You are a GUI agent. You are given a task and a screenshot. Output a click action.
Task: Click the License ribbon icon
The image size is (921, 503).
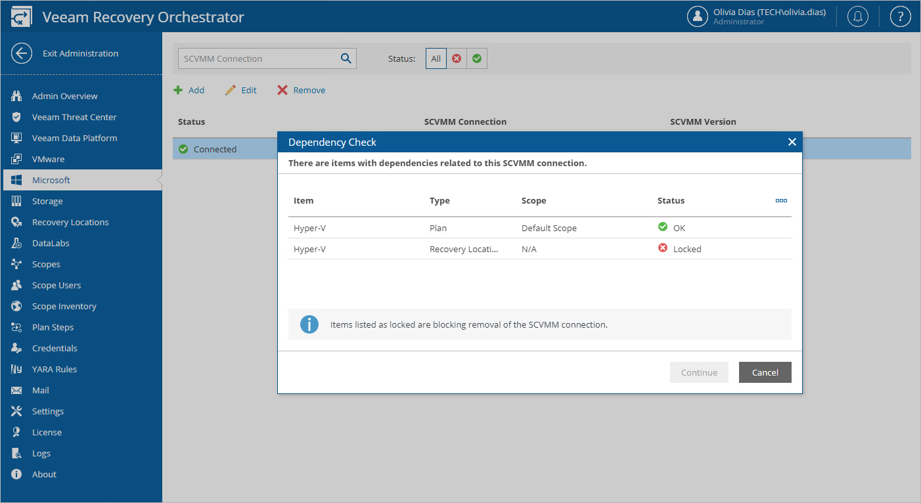coord(17,432)
